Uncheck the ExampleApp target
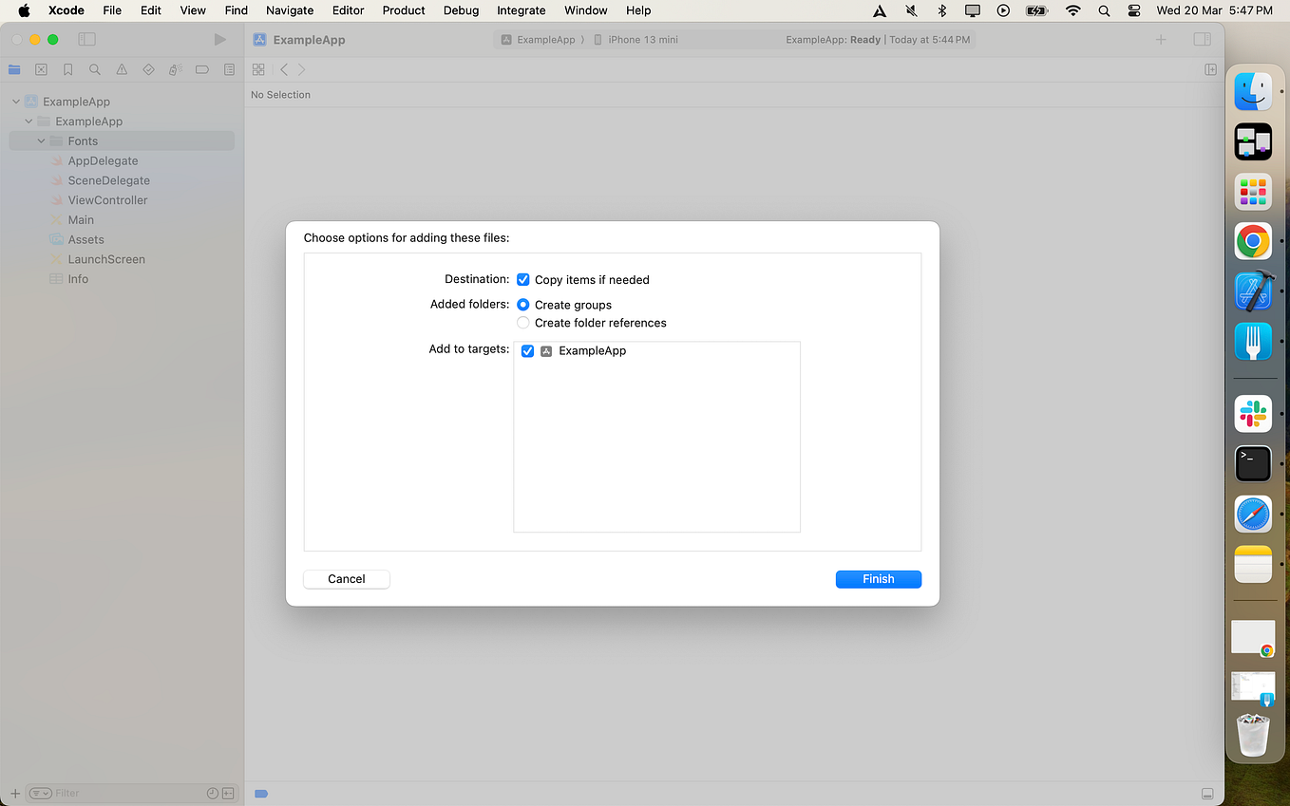Image resolution: width=1290 pixels, height=806 pixels. click(x=527, y=350)
